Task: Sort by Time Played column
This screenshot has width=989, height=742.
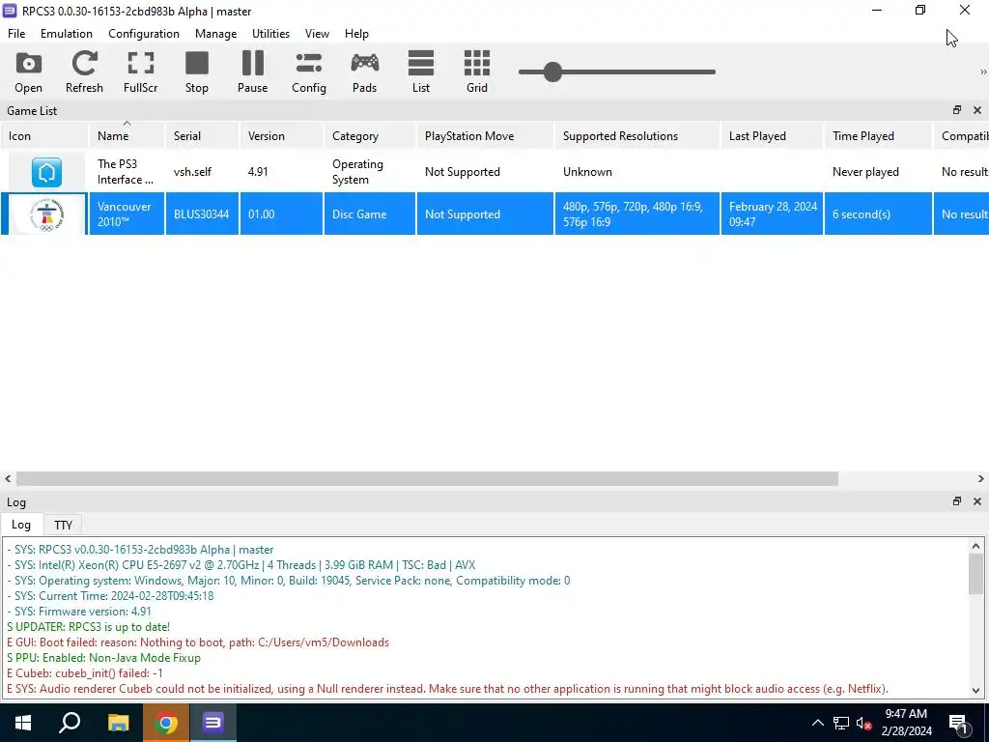Action: click(878, 135)
